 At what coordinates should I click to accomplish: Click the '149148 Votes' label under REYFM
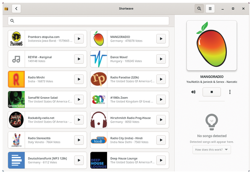click(37, 61)
